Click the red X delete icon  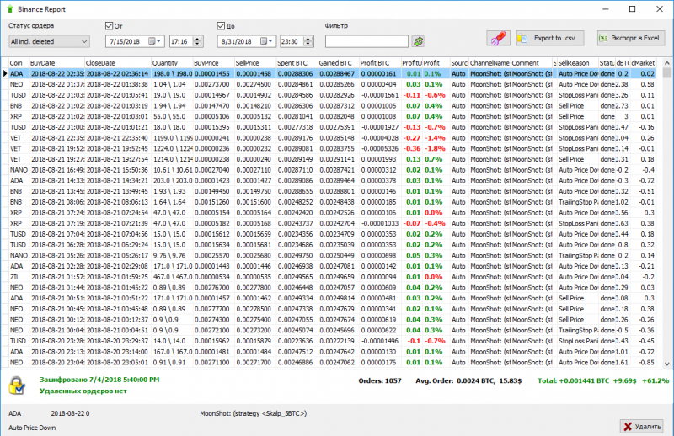point(629,426)
